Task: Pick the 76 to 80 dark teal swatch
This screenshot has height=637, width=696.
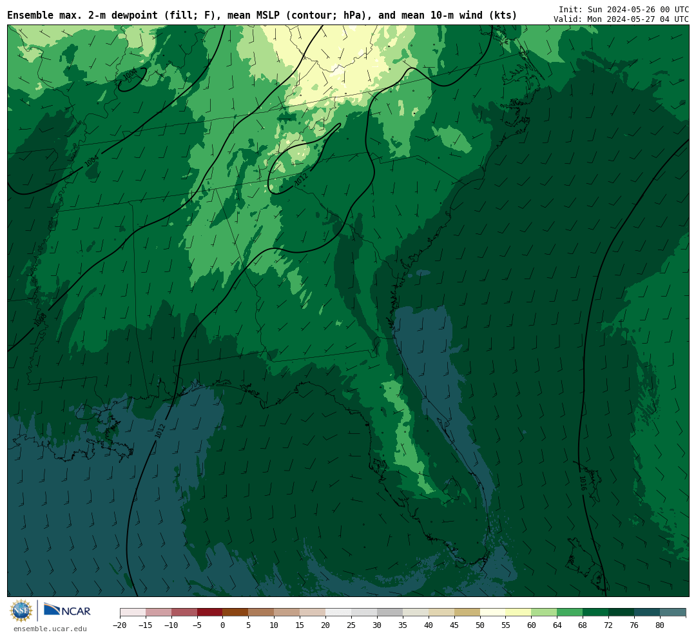Action: 647,612
